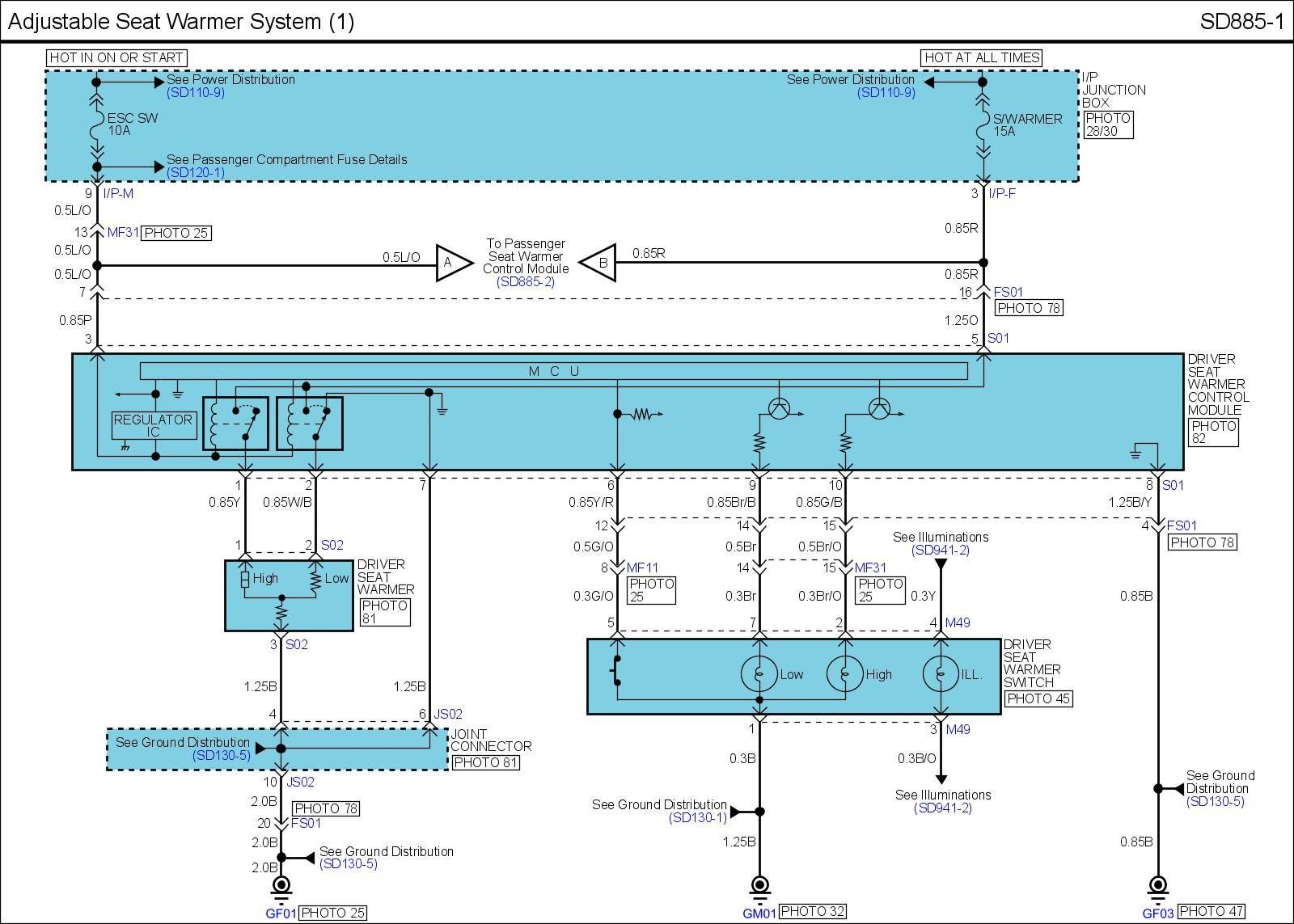
Task: Open PHOTO 82 for the control module
Action: (x=1212, y=432)
